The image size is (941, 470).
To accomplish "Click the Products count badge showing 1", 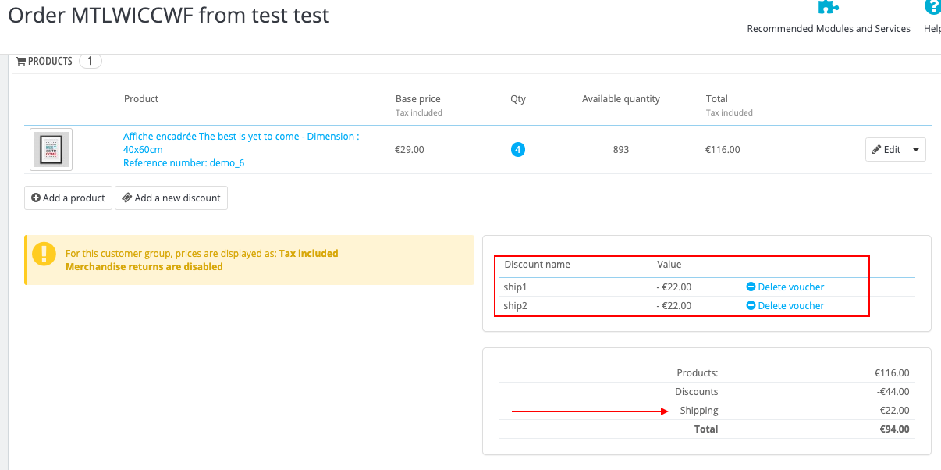I will point(90,61).
